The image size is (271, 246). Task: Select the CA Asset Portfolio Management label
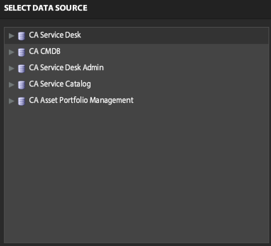81,100
